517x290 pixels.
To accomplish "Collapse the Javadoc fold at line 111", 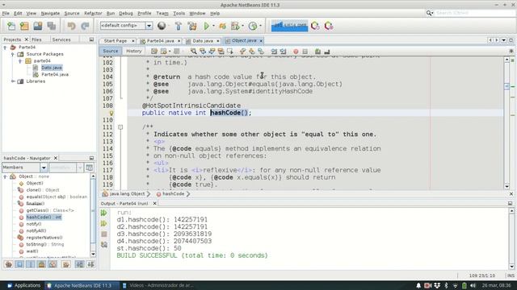I will pos(120,127).
